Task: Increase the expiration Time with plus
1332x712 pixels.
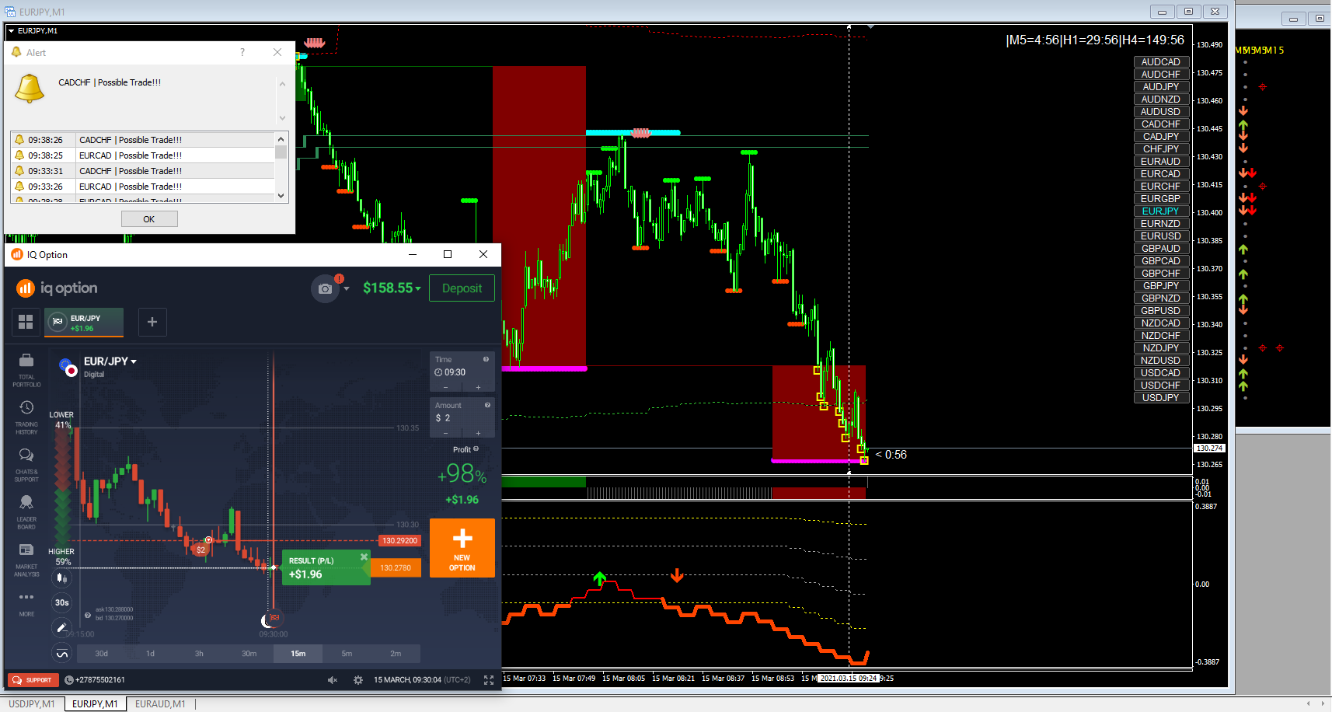Action: [478, 387]
